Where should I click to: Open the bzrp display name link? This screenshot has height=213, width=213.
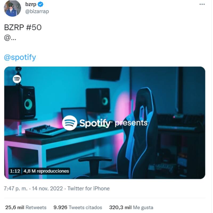click(x=31, y=5)
